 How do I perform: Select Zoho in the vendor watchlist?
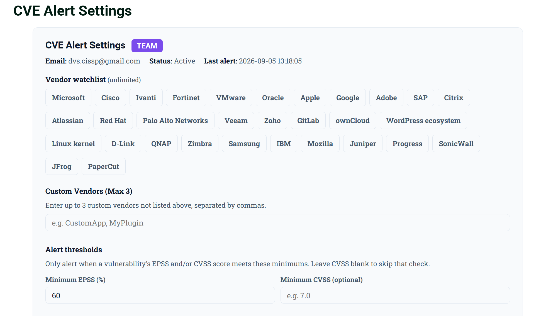click(272, 121)
